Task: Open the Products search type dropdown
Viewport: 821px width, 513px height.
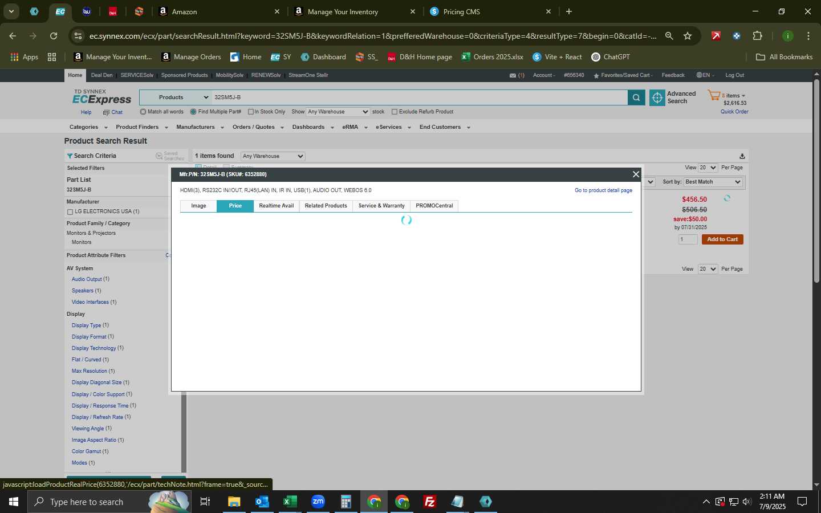Action: click(176, 97)
